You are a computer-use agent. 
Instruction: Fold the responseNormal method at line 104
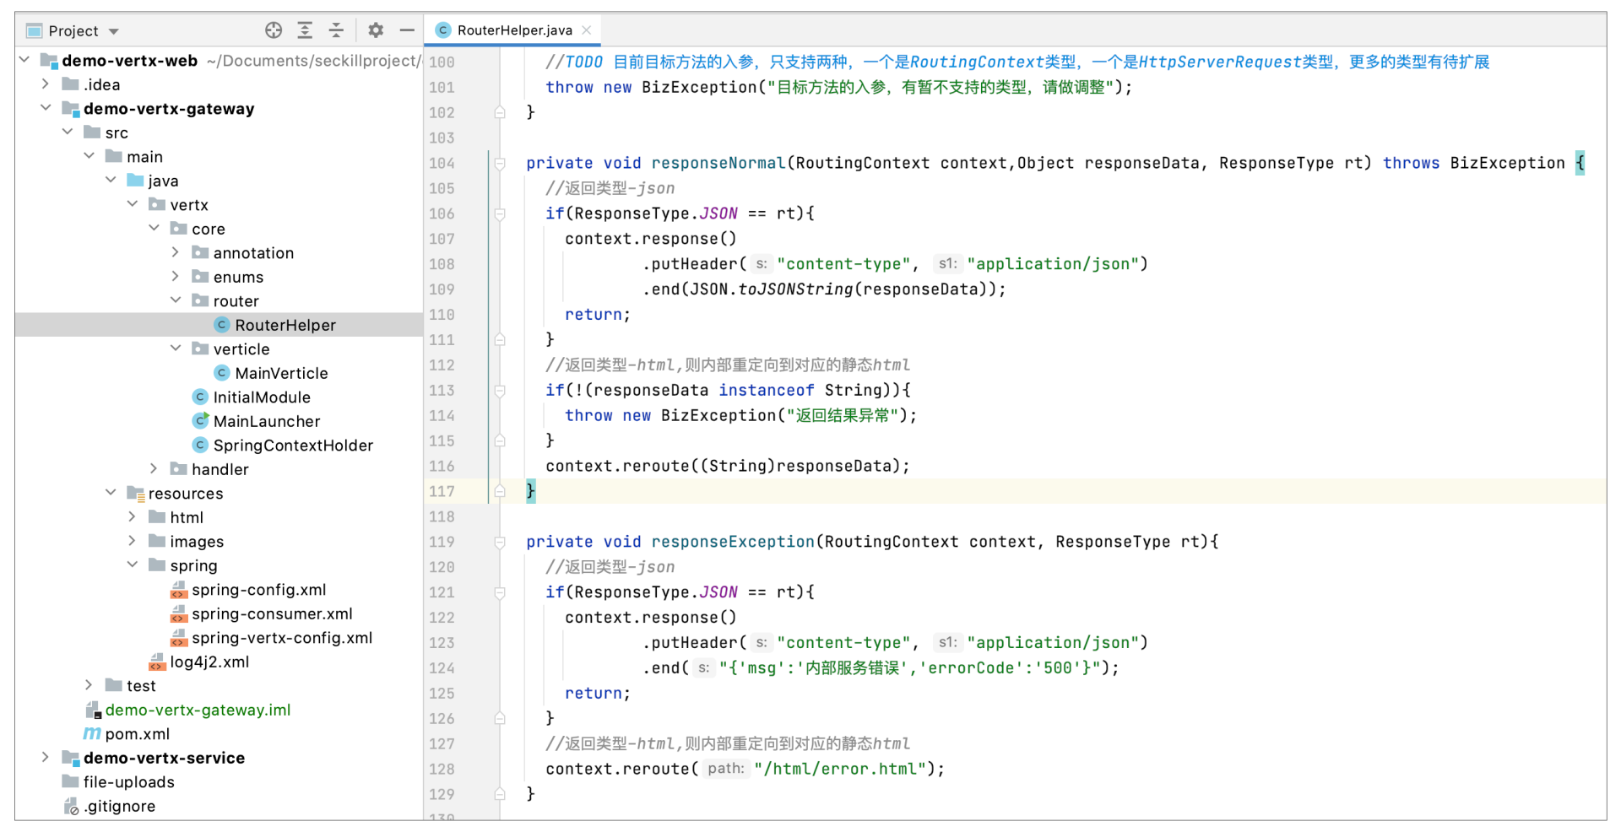click(x=500, y=164)
